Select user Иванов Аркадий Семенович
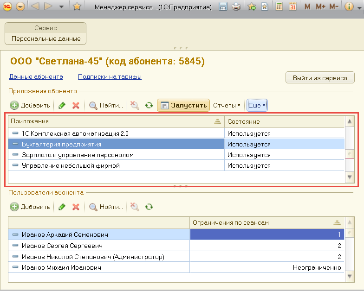Image resolution: width=364 pixels, height=291 pixels. pos(99,234)
